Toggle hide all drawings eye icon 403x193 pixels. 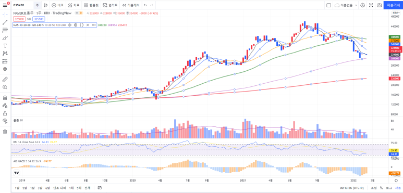(5, 121)
